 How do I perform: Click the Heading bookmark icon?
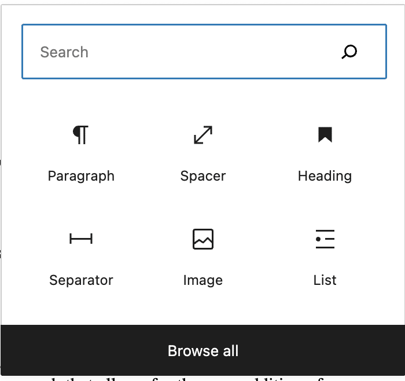(325, 135)
